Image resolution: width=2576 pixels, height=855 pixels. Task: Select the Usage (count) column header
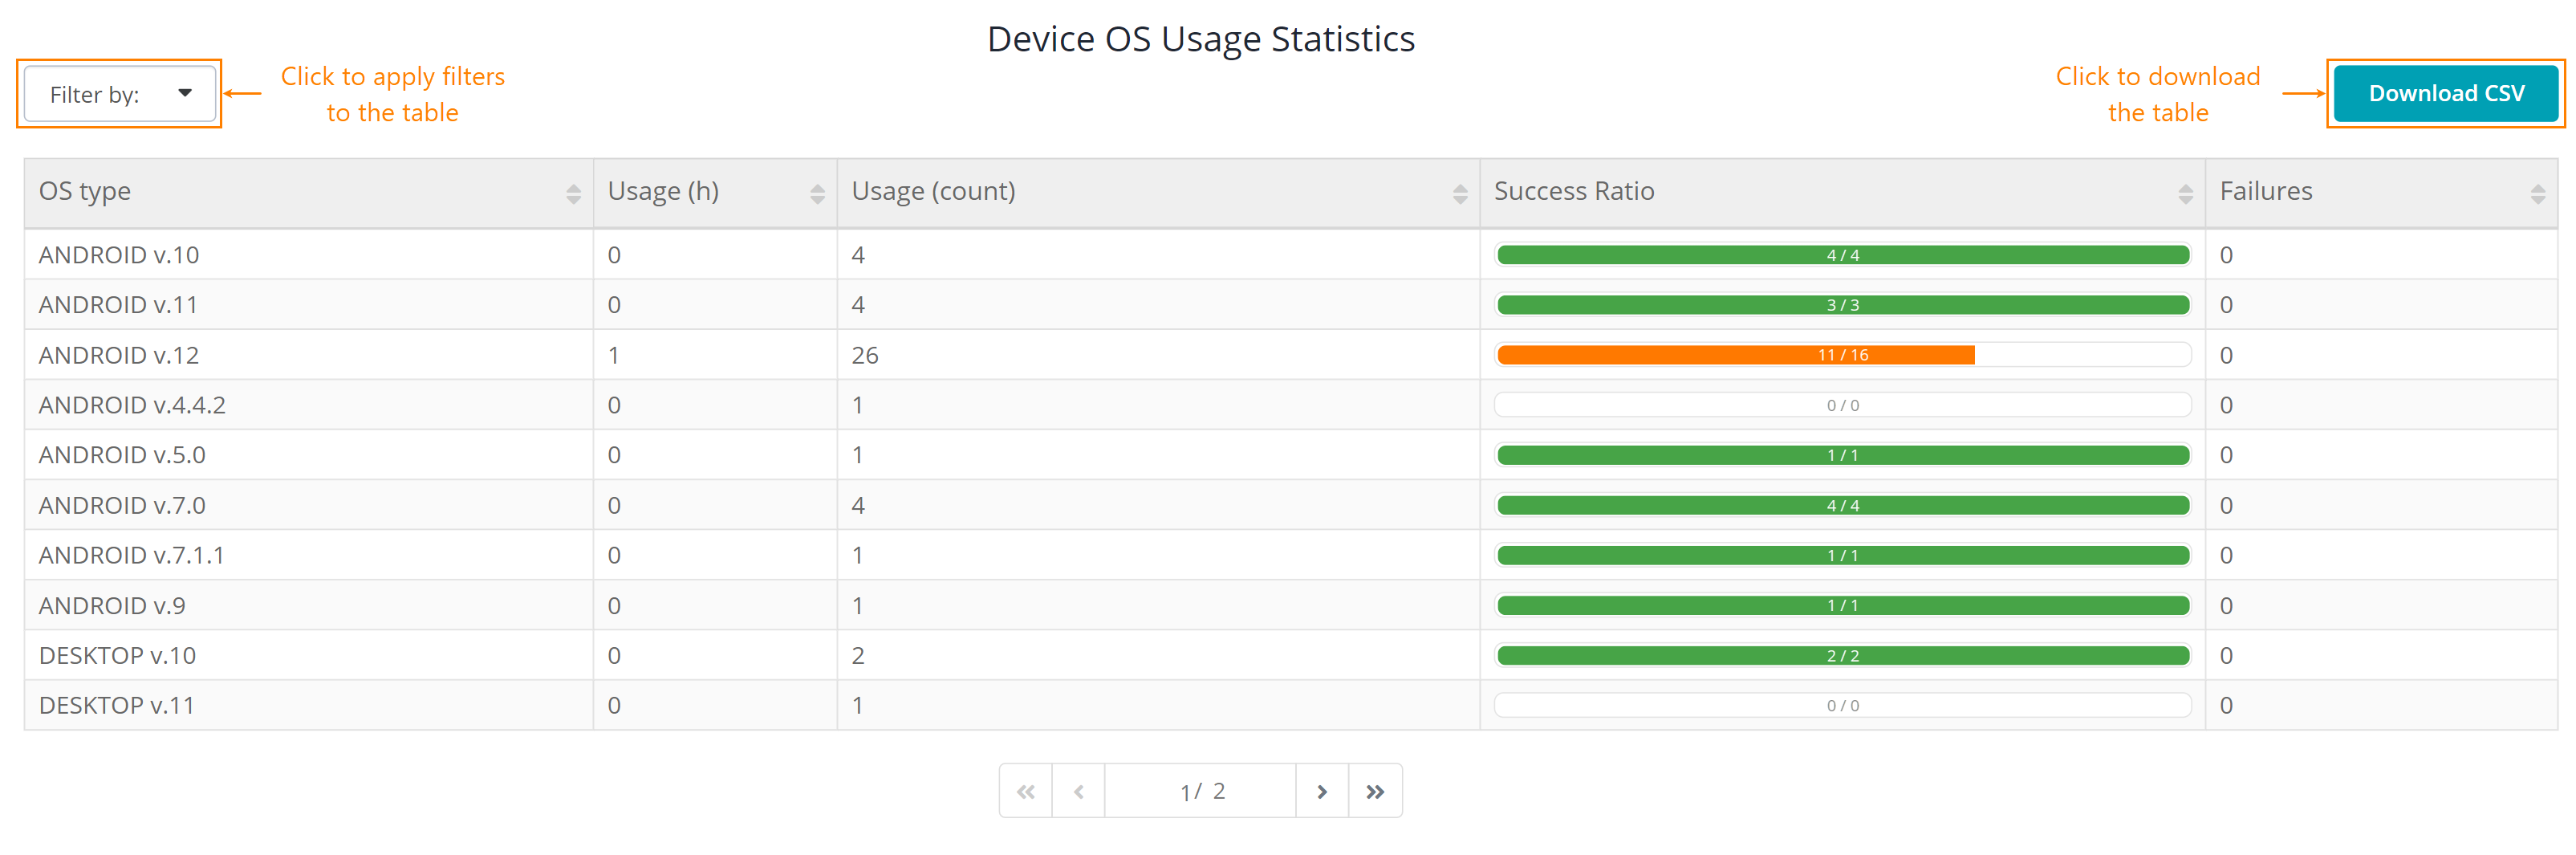click(933, 191)
